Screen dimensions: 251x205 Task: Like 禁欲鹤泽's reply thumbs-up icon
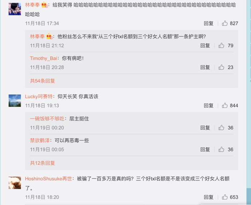click(221, 150)
